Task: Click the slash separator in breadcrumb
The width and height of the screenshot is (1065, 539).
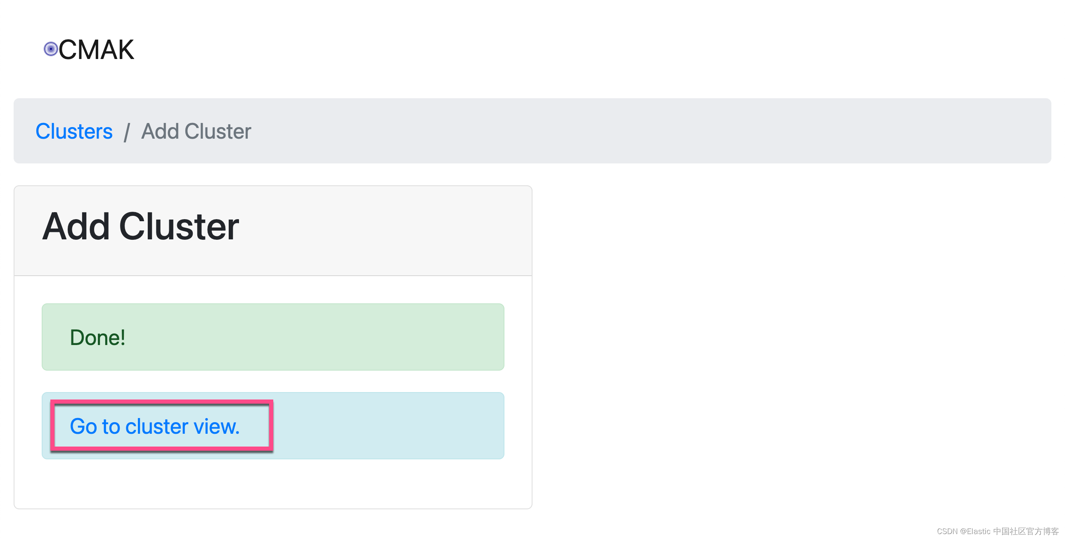Action: tap(127, 132)
